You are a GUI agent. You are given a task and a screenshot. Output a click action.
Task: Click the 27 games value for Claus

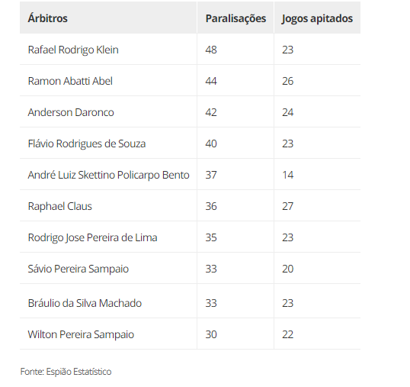point(287,206)
